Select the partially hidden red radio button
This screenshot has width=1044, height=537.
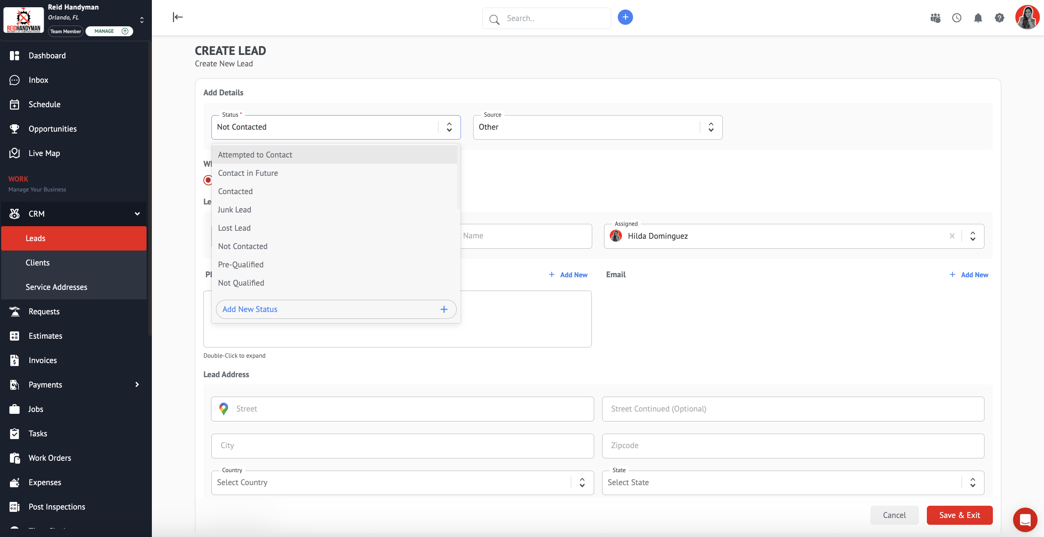click(x=208, y=180)
